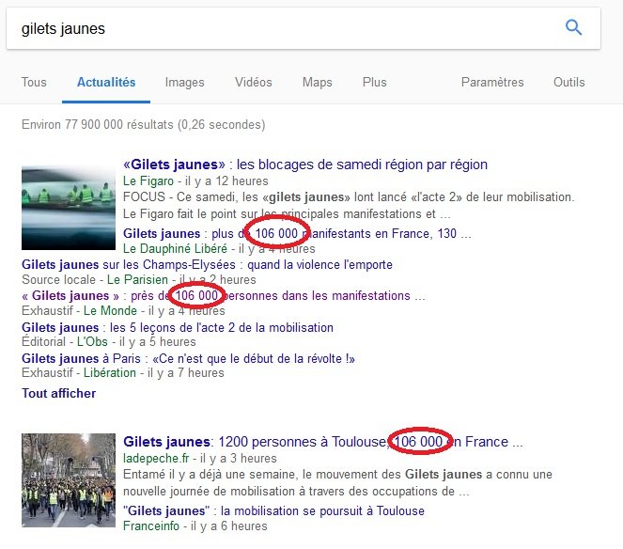This screenshot has height=549, width=623.
Task: Expand the Plus menu
Action: [x=374, y=83]
